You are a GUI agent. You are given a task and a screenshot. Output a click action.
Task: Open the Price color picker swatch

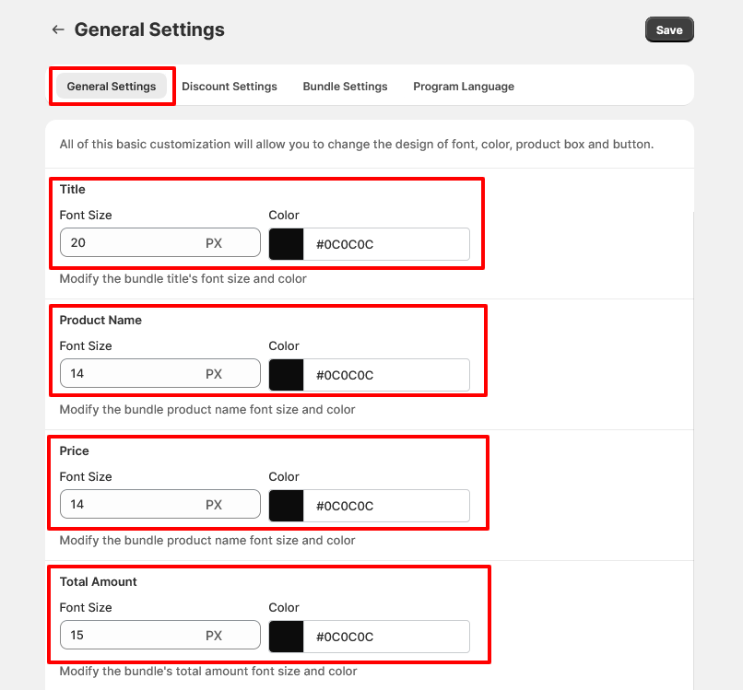click(286, 505)
